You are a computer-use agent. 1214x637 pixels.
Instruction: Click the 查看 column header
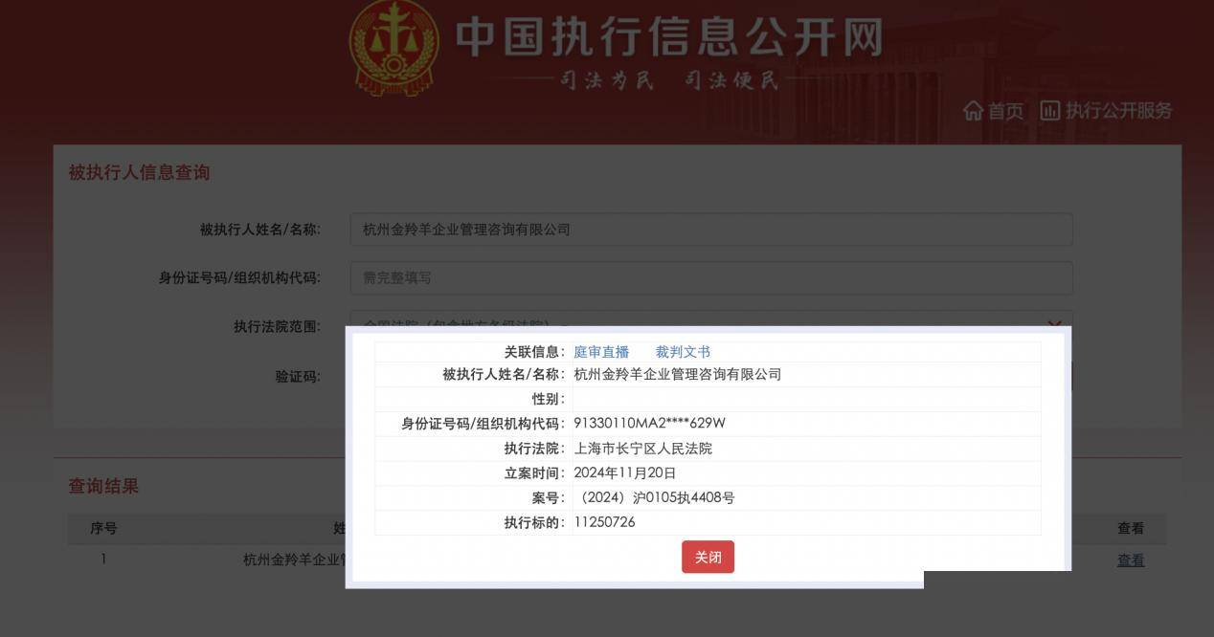tap(1131, 528)
